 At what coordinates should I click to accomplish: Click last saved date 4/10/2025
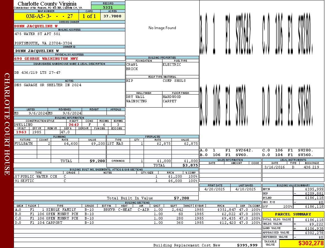point(245,189)
